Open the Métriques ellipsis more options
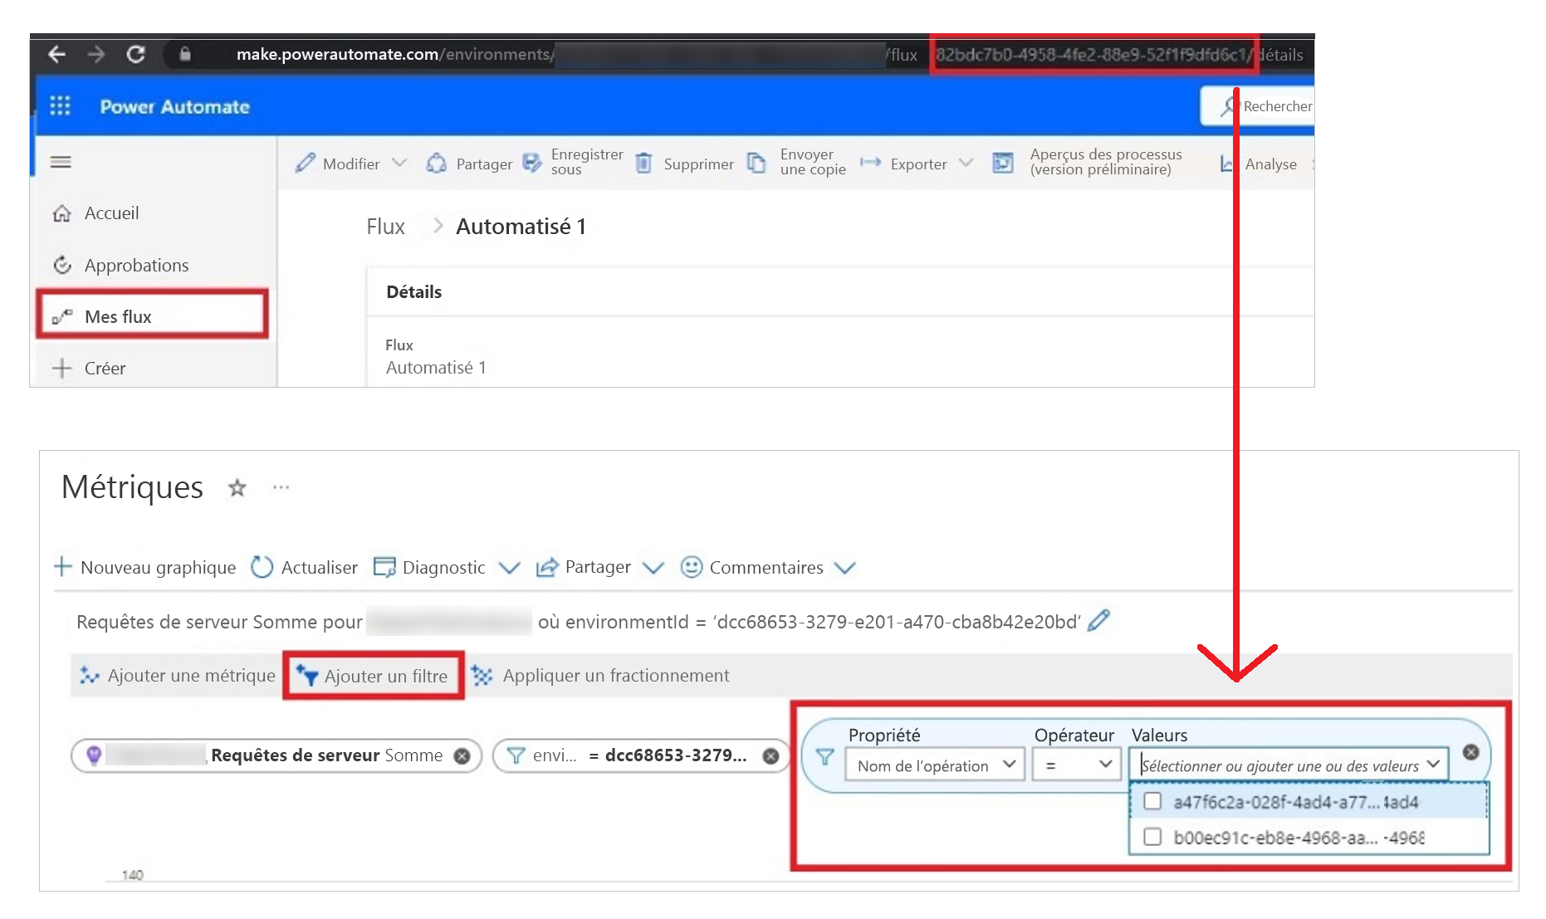Viewport: 1546px width, 919px height. click(281, 487)
